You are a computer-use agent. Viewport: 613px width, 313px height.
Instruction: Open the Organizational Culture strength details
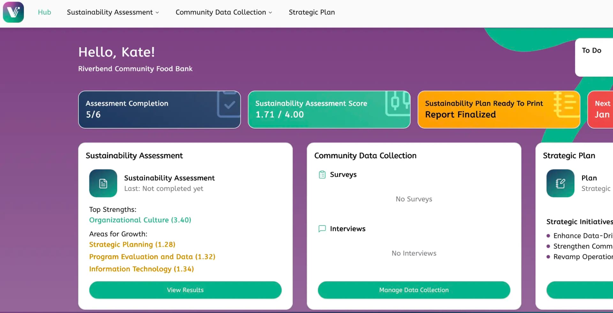140,220
